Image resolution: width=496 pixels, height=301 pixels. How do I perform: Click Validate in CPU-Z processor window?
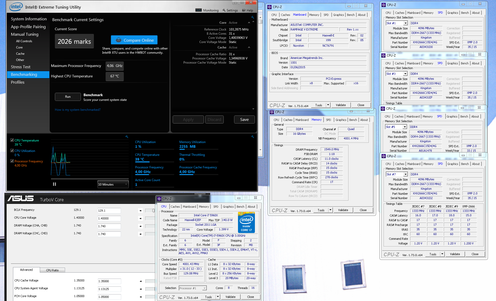point(230,297)
